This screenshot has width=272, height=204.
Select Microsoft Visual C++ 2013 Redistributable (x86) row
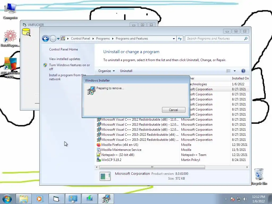click(172, 130)
